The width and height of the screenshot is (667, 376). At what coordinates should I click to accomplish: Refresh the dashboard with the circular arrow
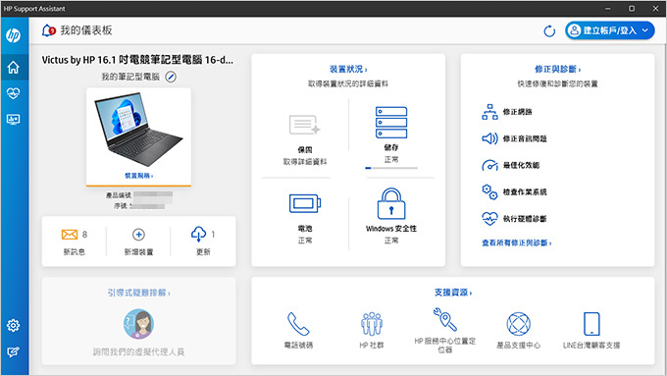point(549,31)
